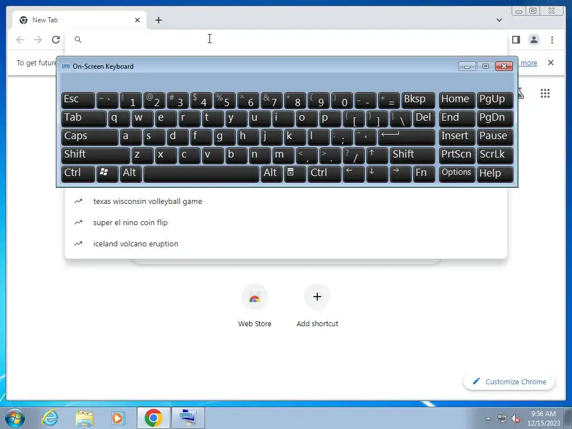Screen dimensions: 572x429
Task: Dismiss the info bar with X
Action: [550, 63]
